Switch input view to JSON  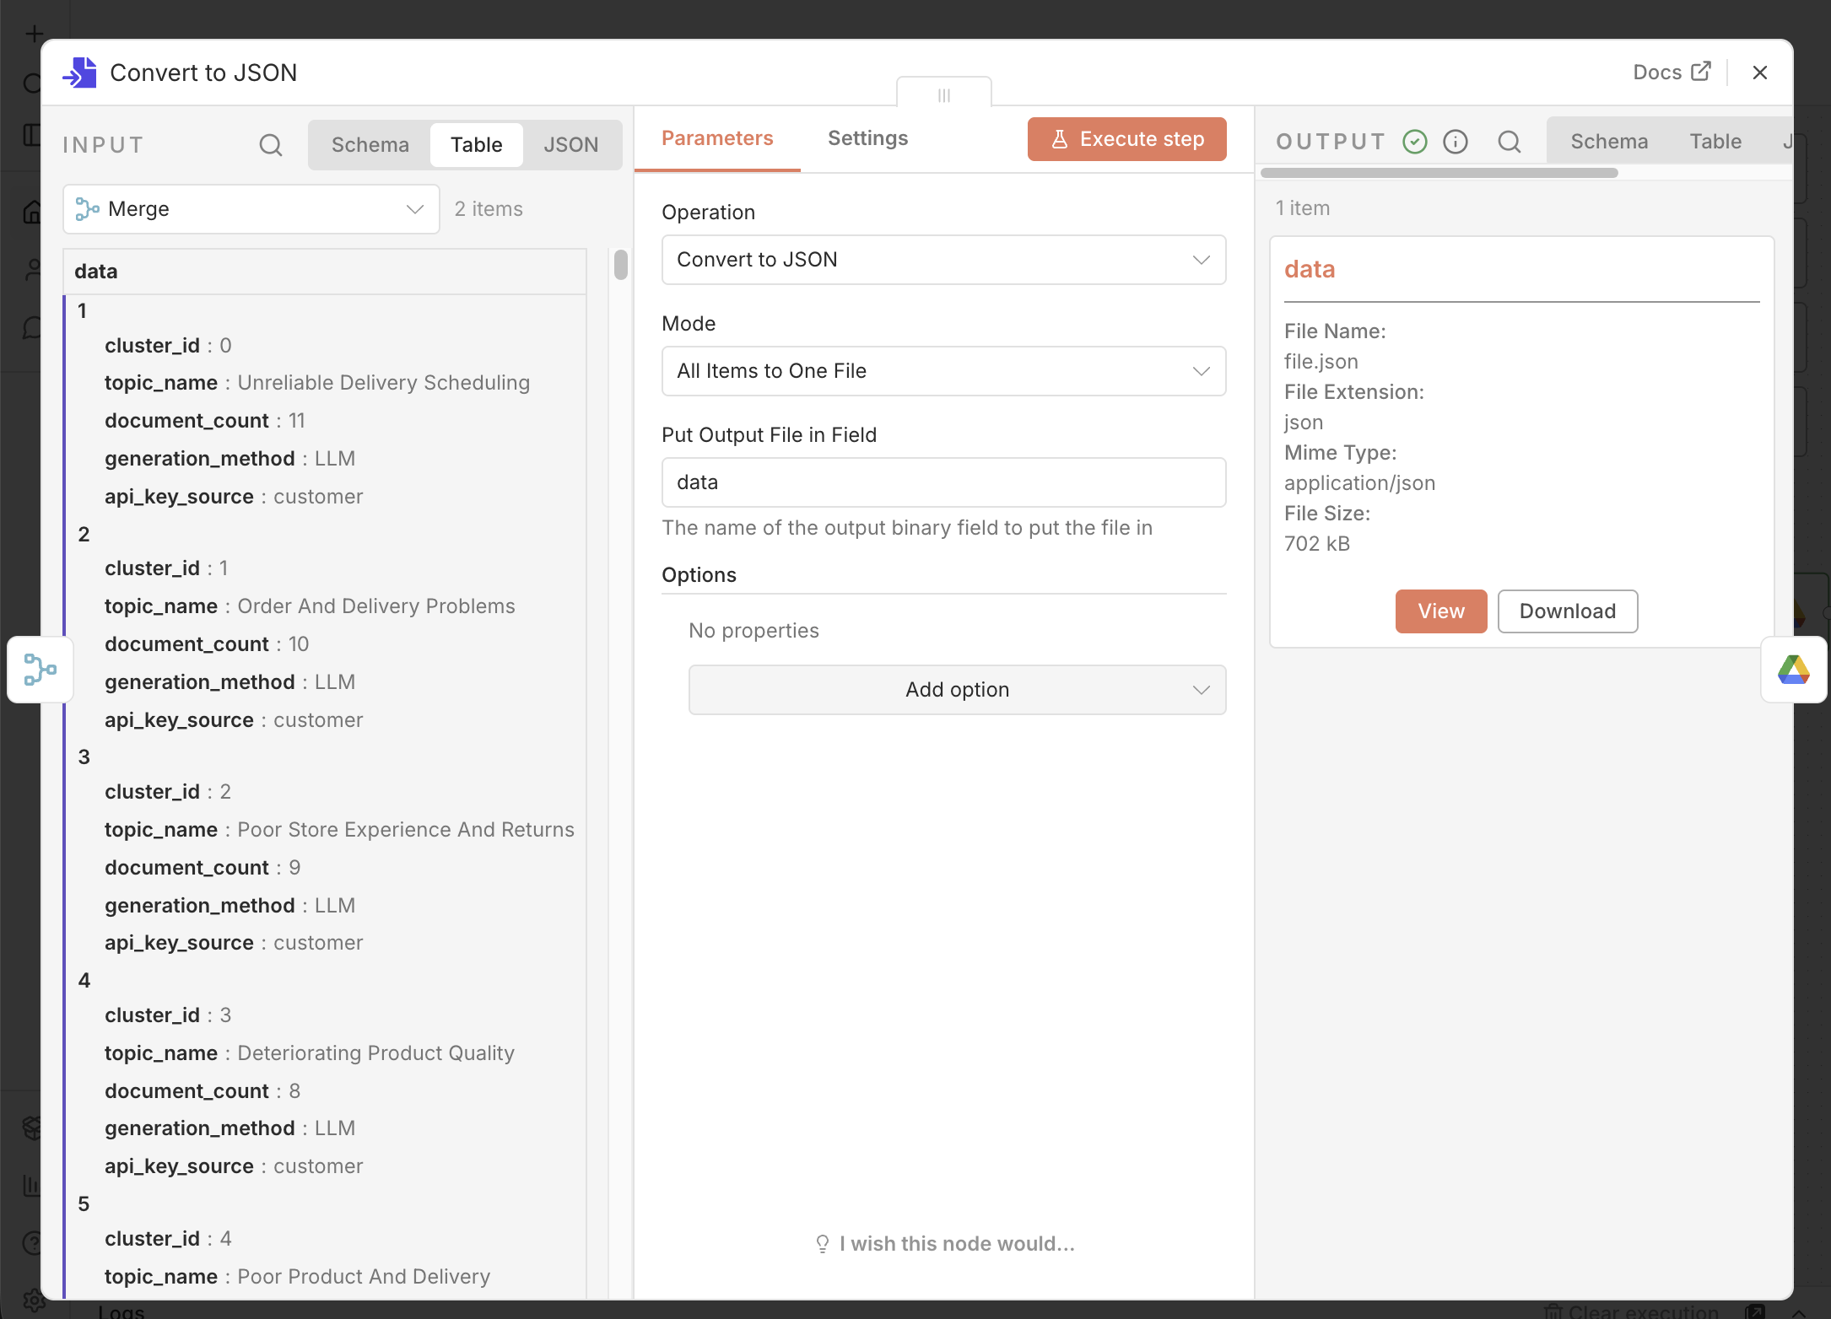(570, 145)
